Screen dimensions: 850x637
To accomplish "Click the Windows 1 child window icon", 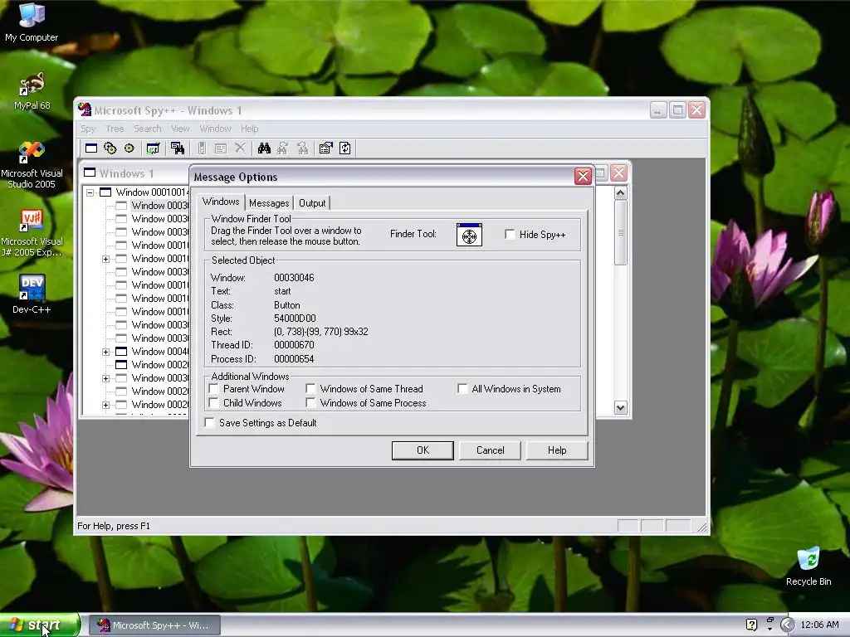I will tap(90, 173).
